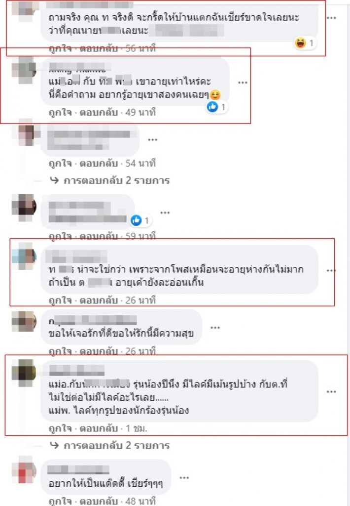Click ตอบกลับ on the 49 นาที comment
Screen dimensions: 350x506
(x=99, y=112)
